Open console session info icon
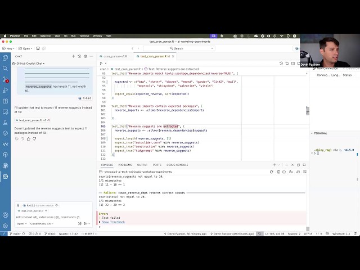 tap(284, 172)
